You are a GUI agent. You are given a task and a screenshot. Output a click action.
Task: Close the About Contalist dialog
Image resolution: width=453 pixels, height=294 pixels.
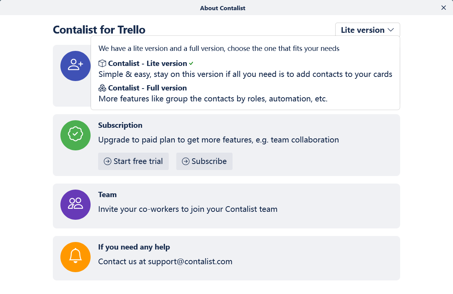(444, 8)
